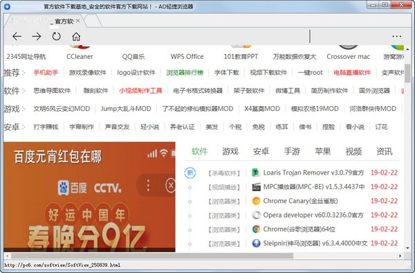The image size is (415, 273).
Task: Switch to the 软件 tab
Action: pos(200,151)
